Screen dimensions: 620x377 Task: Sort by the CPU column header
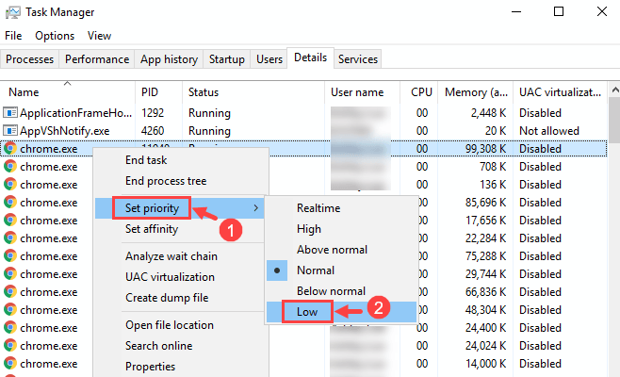[418, 91]
